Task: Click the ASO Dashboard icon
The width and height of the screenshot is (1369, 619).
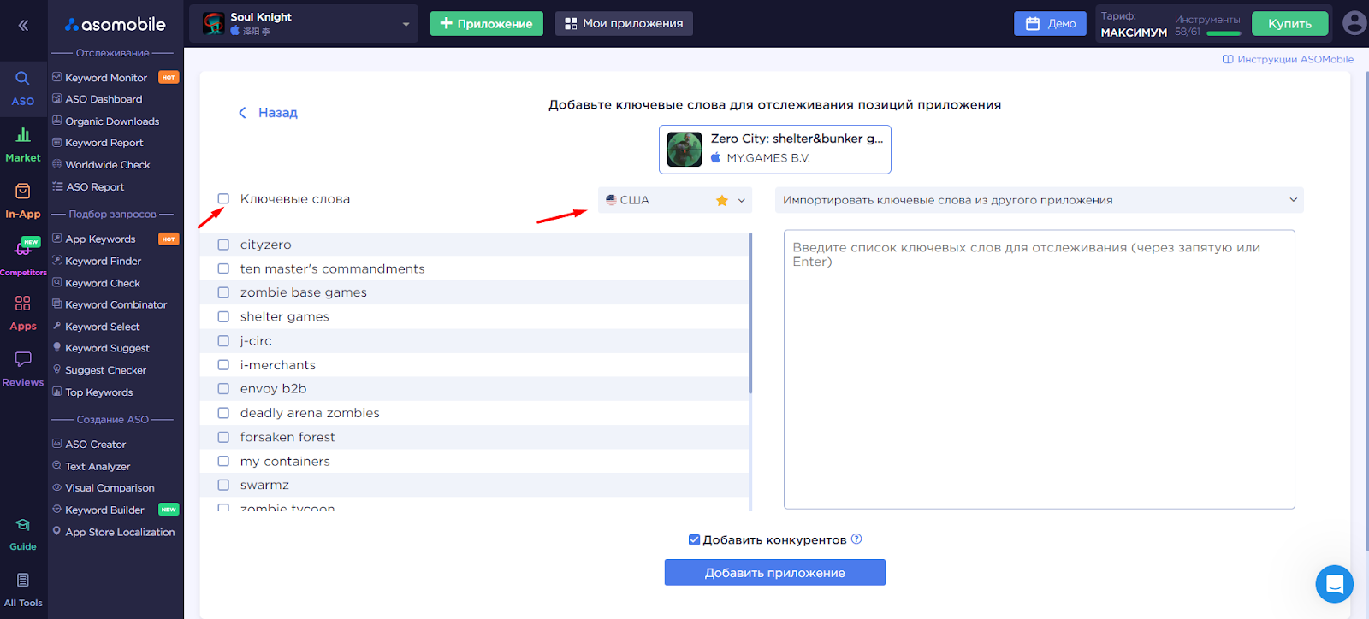Action: 57,98
